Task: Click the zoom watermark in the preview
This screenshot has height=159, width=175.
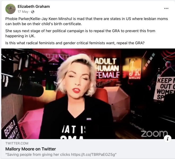Action: 154,134
